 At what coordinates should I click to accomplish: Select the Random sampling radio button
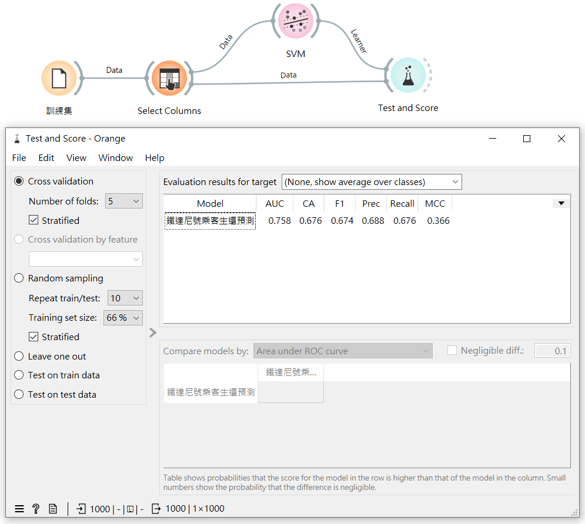[x=19, y=278]
